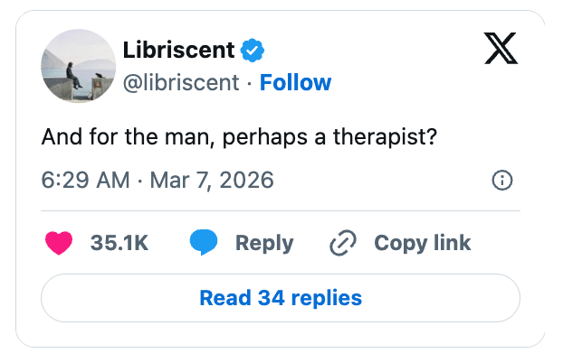The width and height of the screenshot is (563, 363).
Task: Like the tweet with the heart icon
Action: tap(59, 242)
